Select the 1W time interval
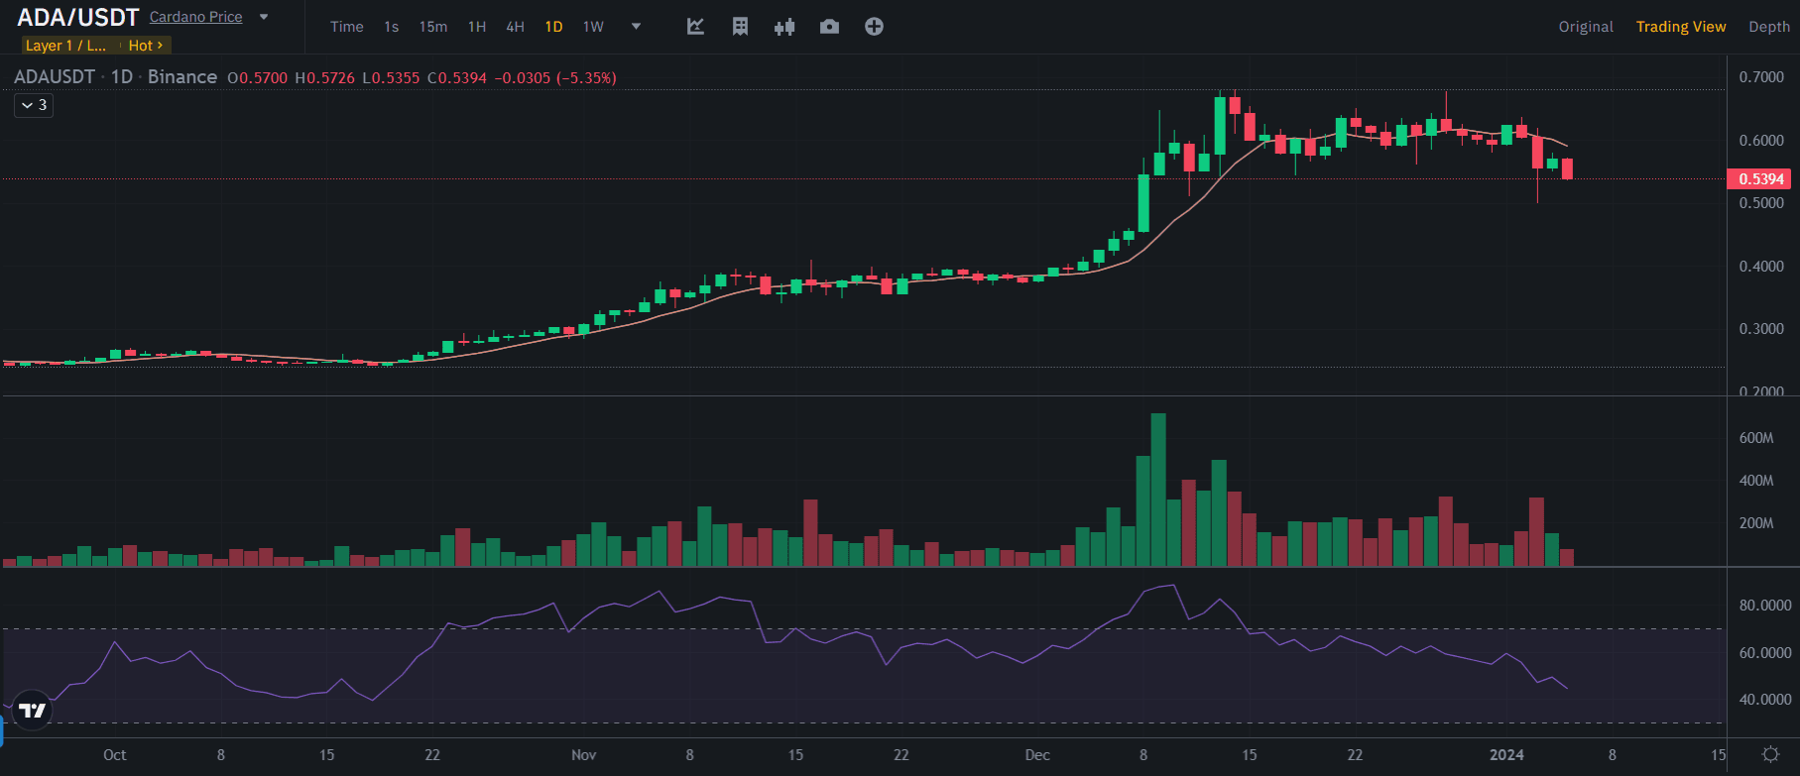 pyautogui.click(x=593, y=27)
